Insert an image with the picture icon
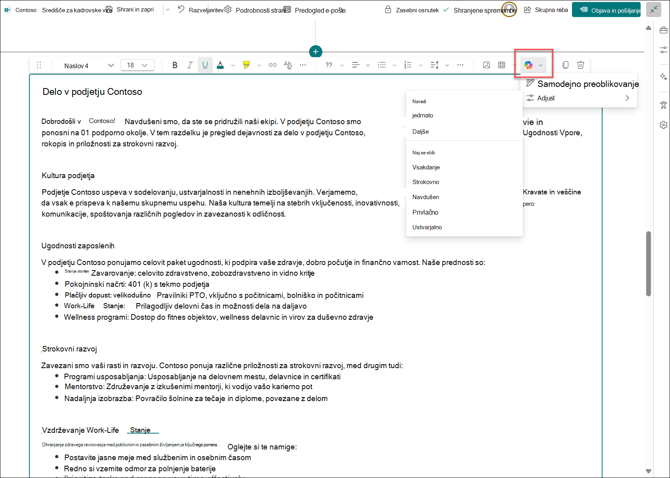The width and height of the screenshot is (670, 478). pyautogui.click(x=487, y=65)
